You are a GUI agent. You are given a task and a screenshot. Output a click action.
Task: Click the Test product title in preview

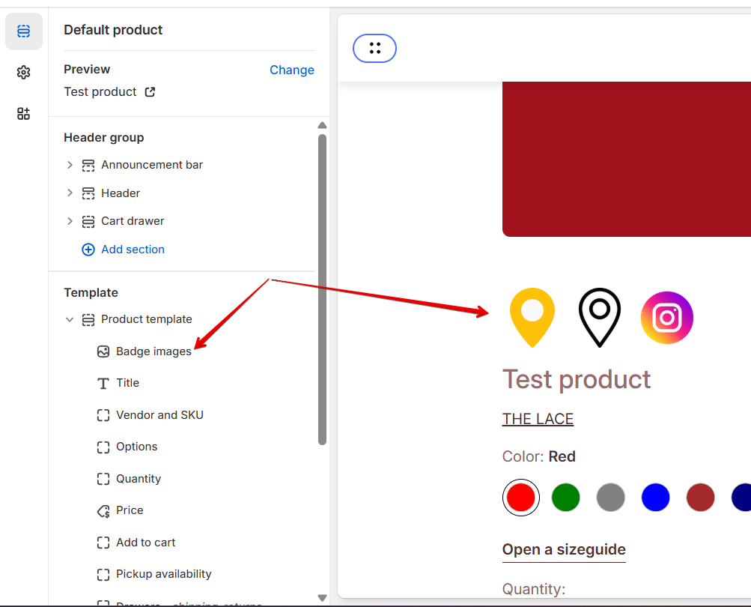tap(577, 380)
